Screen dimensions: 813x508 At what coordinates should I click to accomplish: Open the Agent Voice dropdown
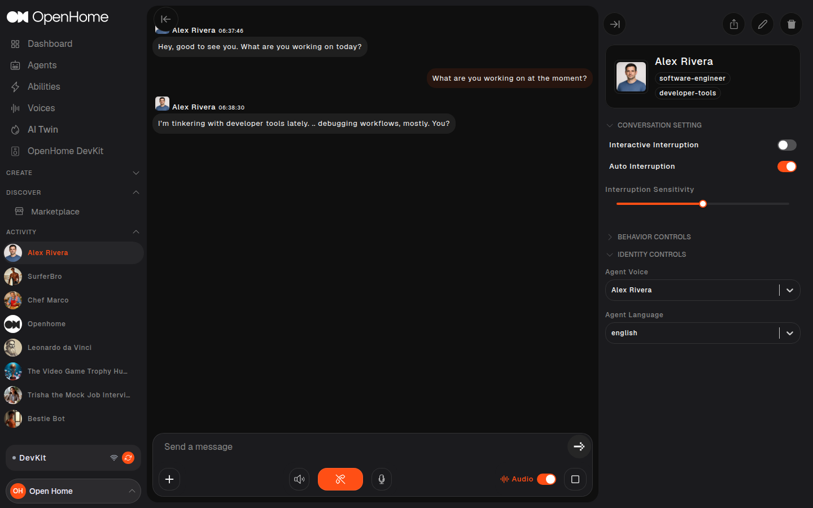pyautogui.click(x=703, y=290)
